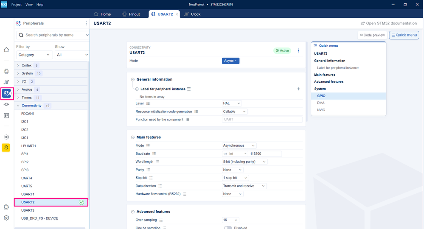
Task: Open the hexagon settings icon
Action: coord(6,218)
